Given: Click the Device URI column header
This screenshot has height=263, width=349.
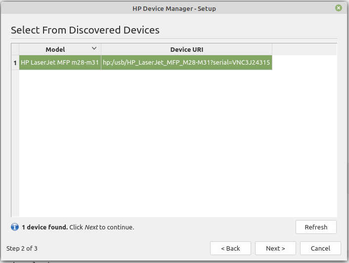Looking at the screenshot, I should [x=186, y=49].
